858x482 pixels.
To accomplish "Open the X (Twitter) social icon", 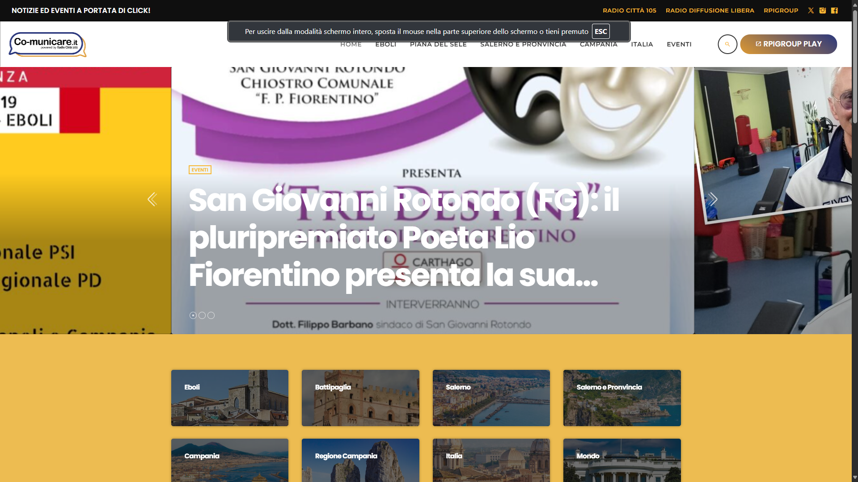I will tap(811, 10).
